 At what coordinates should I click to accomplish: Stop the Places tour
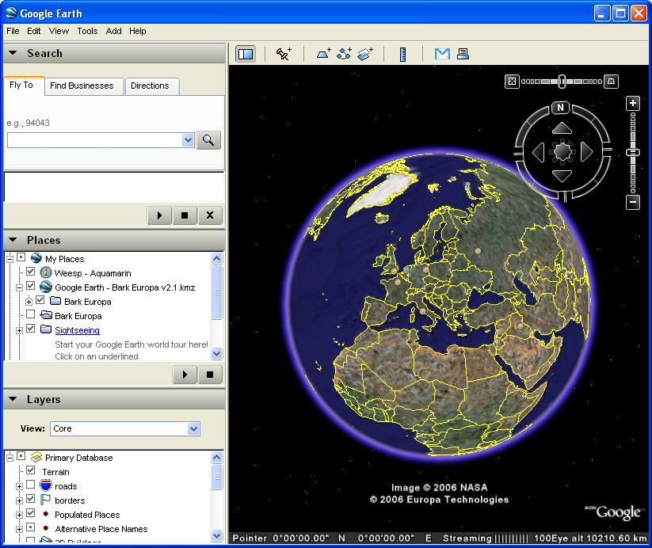click(x=210, y=375)
